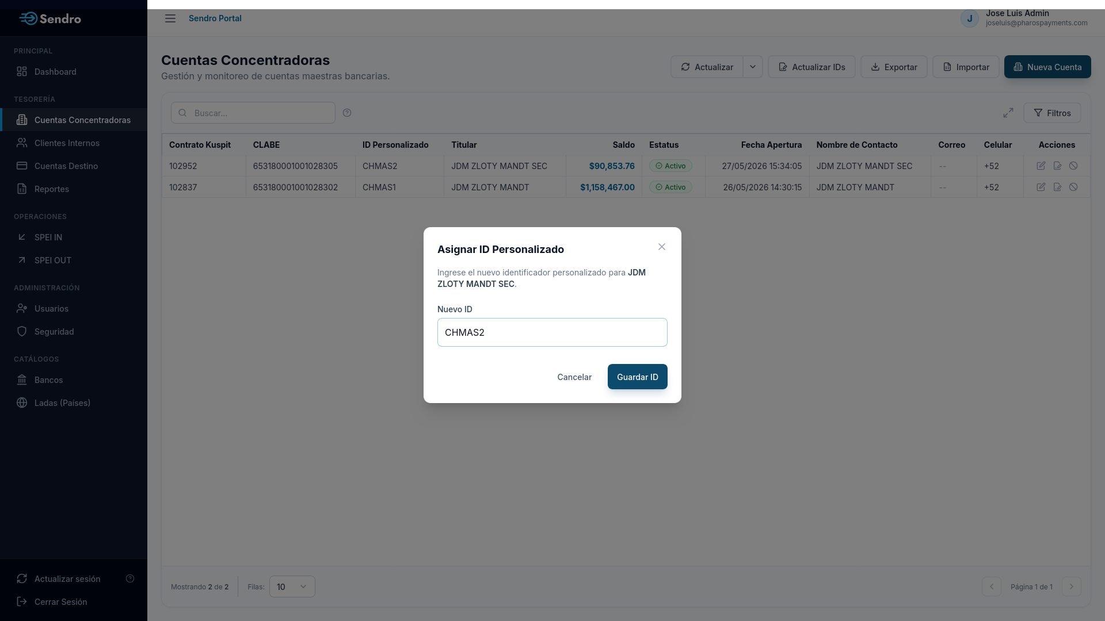Toggle the sidebar hamburger menu
Image resolution: width=1105 pixels, height=621 pixels.
point(170,18)
